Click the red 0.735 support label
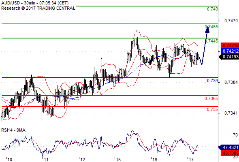Image resolution: width=239 pixels, height=162 pixels. point(213,109)
